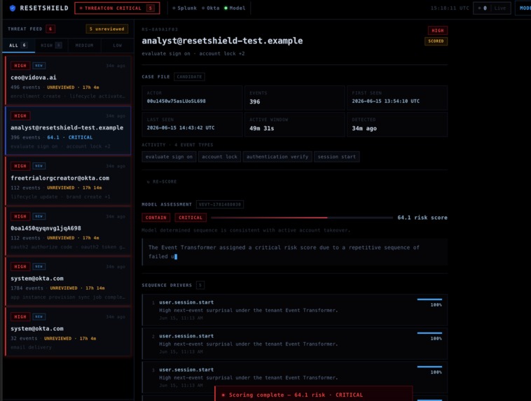
Task: Click the Scoring complete toast notification
Action: click(x=314, y=395)
